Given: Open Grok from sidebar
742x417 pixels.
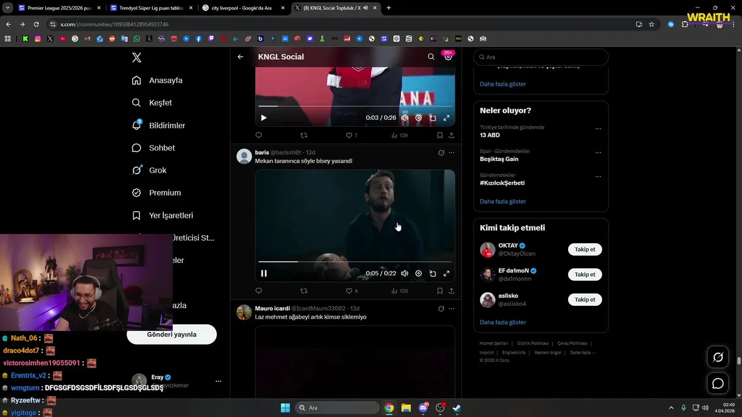Looking at the screenshot, I should click(149, 170).
